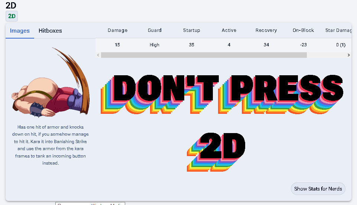Click the Guard column header
The width and height of the screenshot is (357, 205).
155,30
